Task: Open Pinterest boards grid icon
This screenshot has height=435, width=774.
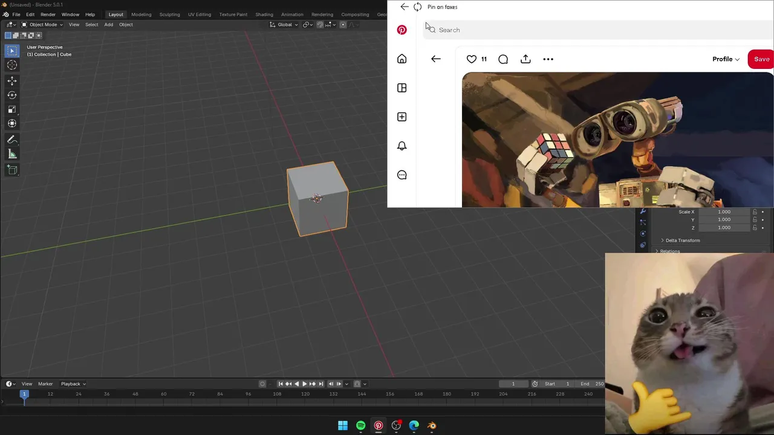Action: coord(402,88)
